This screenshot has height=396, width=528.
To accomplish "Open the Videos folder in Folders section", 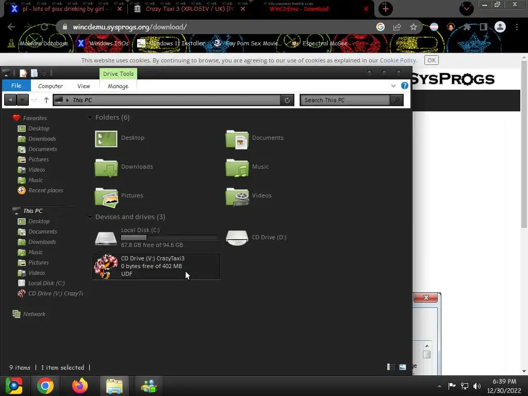I will pos(249,196).
